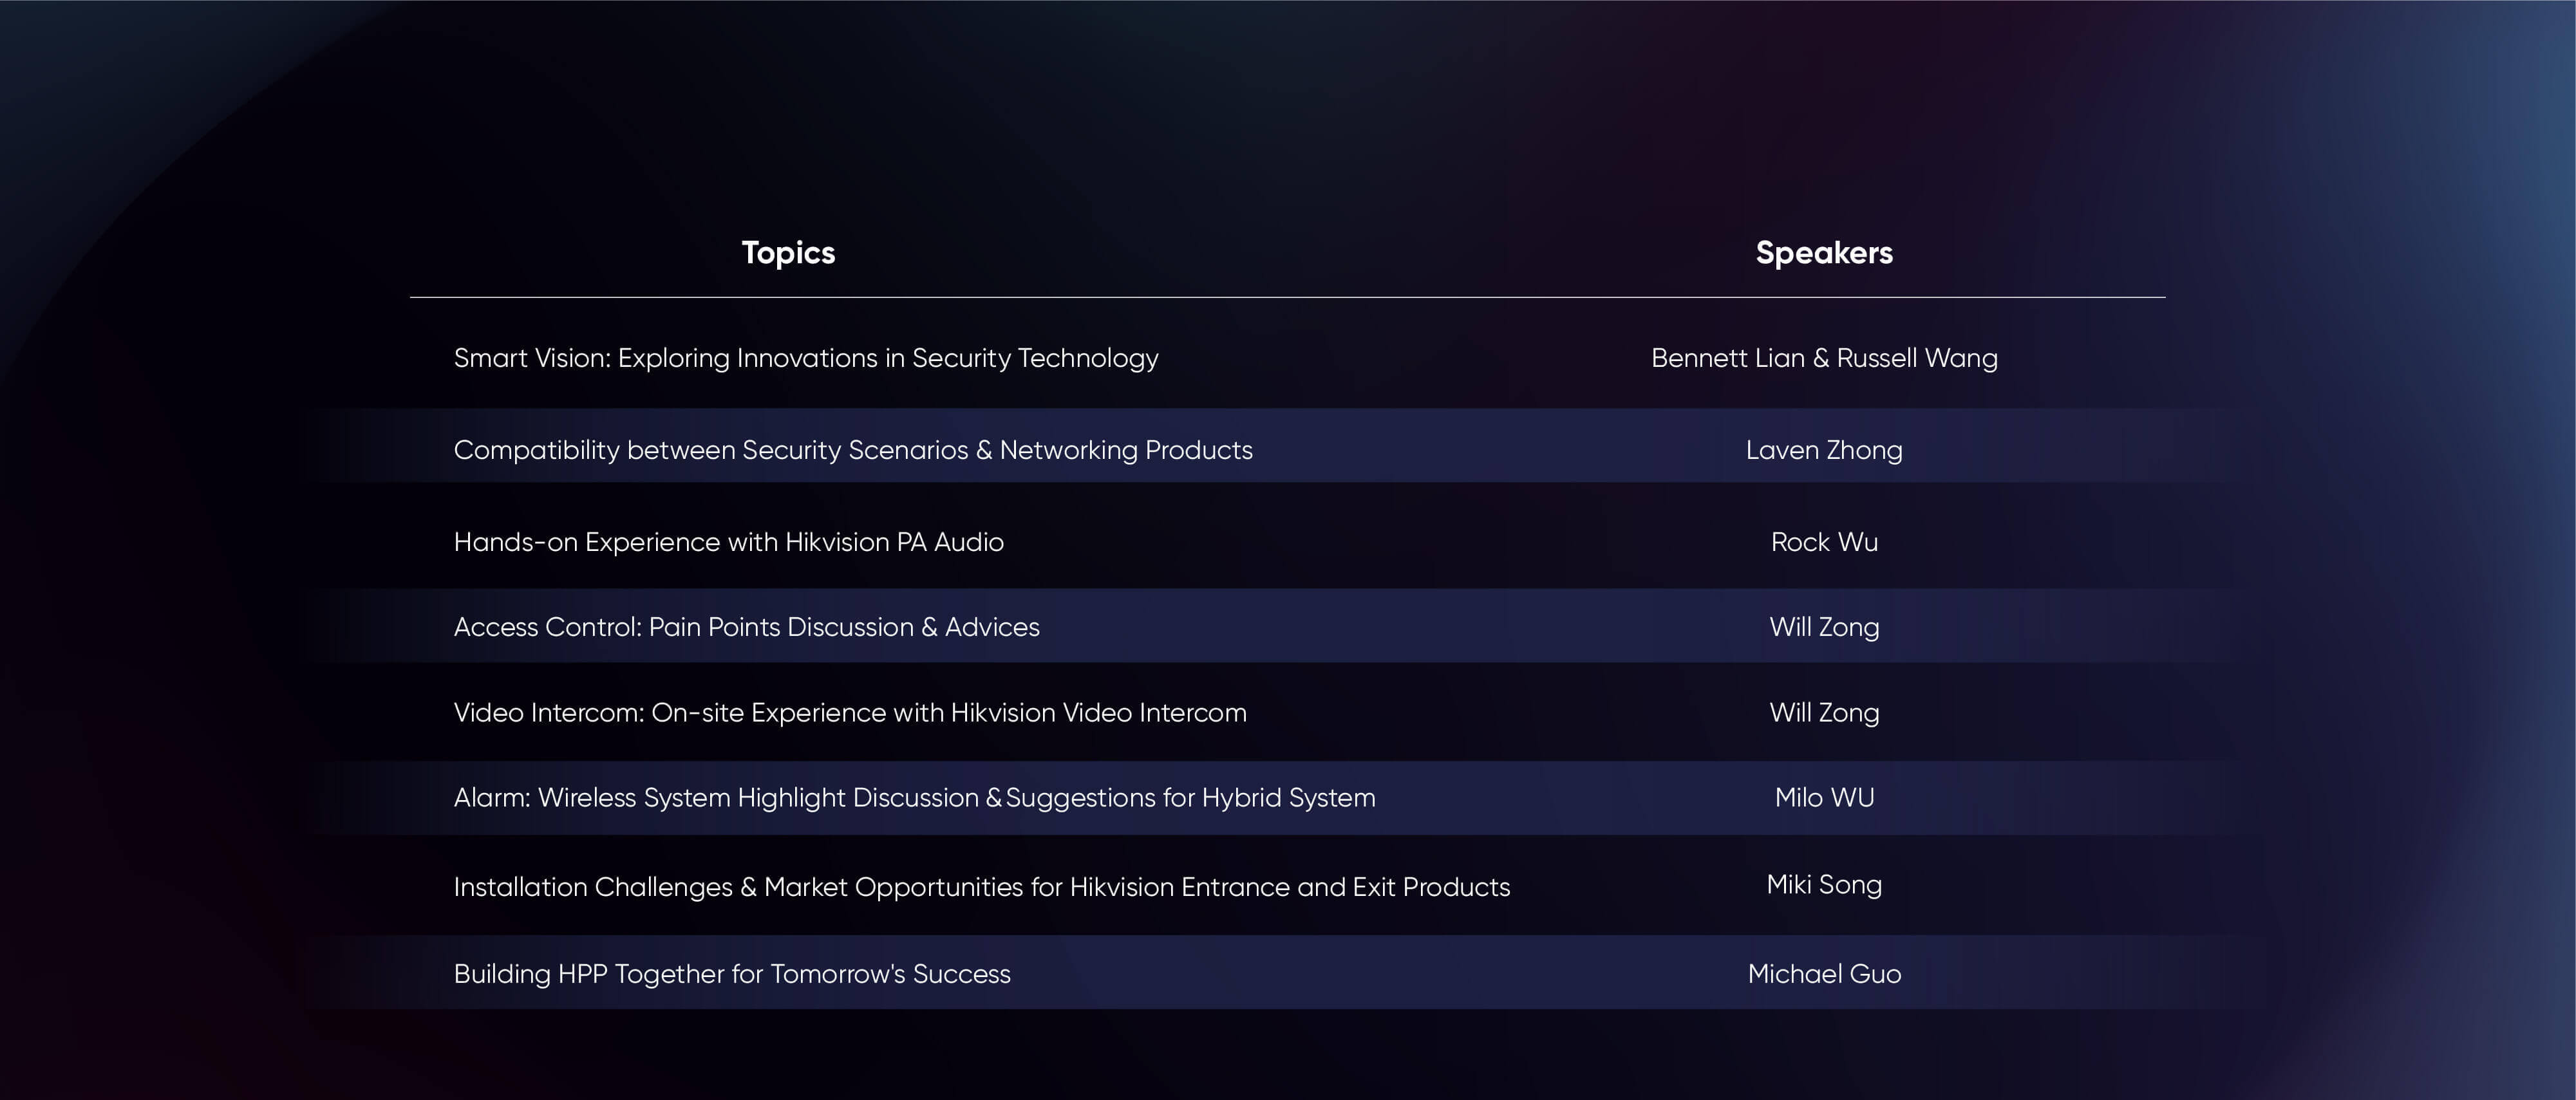Select Alarm Wireless System Highlight topic

point(914,798)
